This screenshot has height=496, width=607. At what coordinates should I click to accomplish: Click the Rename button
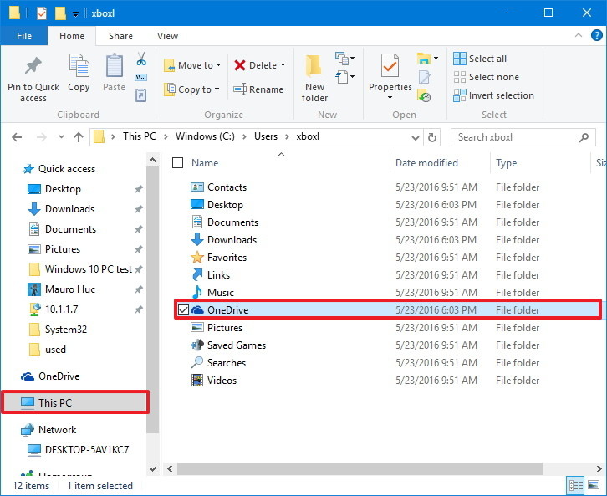tap(258, 89)
